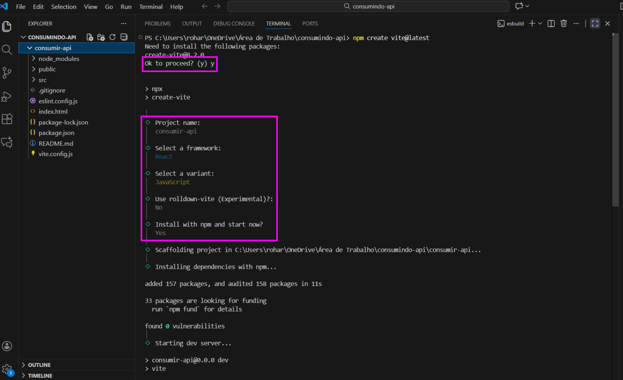Open the Extensions view
The image size is (623, 380).
pyautogui.click(x=7, y=119)
